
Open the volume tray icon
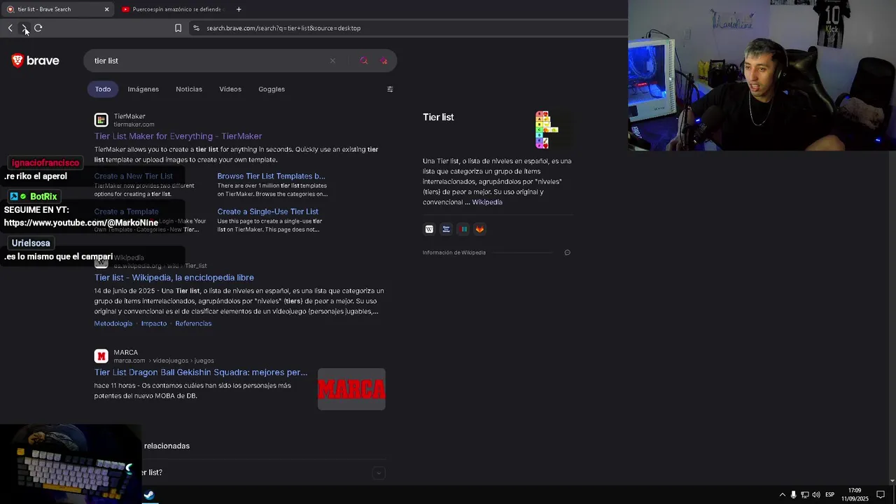click(816, 495)
